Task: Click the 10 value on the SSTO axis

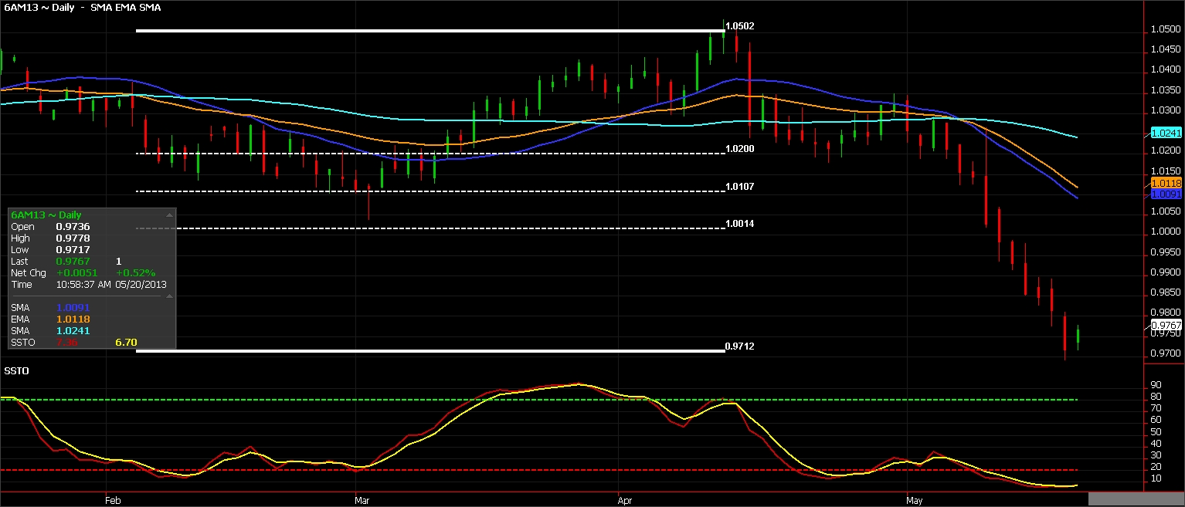Action: click(1156, 478)
